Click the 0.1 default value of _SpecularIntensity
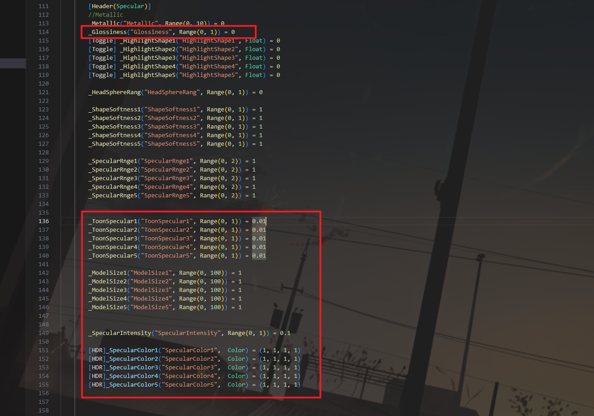The image size is (594, 416). click(x=285, y=333)
